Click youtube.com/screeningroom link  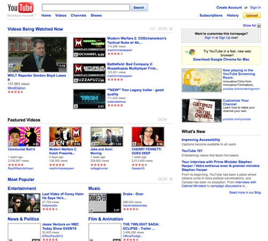[x=241, y=89]
